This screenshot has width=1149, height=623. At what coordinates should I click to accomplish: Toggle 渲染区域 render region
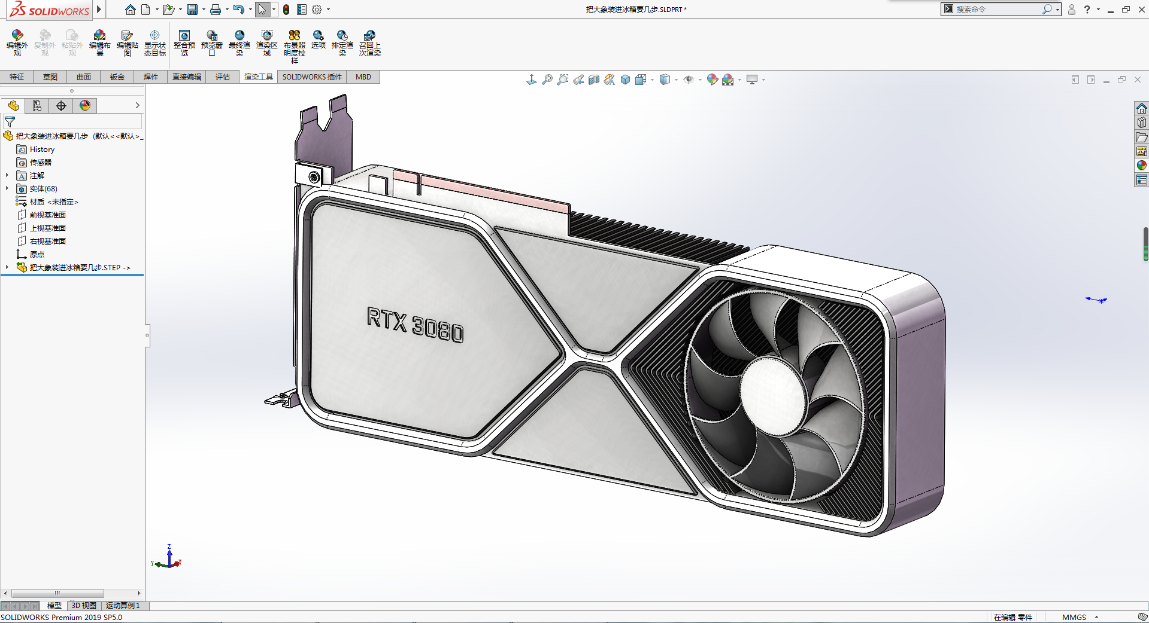click(267, 43)
